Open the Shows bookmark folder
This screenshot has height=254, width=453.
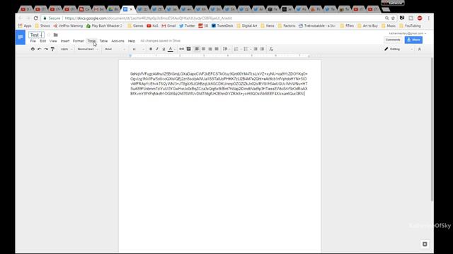pos(42,25)
